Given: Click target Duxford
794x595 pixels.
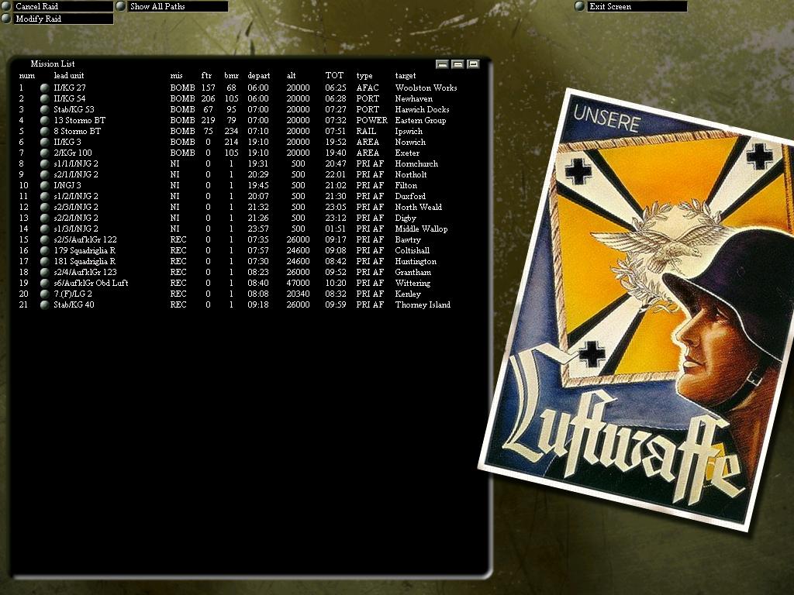Looking at the screenshot, I should (x=410, y=196).
